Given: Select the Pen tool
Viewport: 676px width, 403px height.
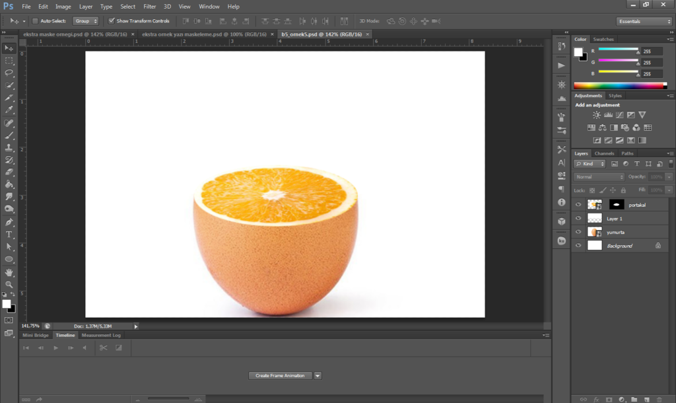Looking at the screenshot, I should [9, 222].
